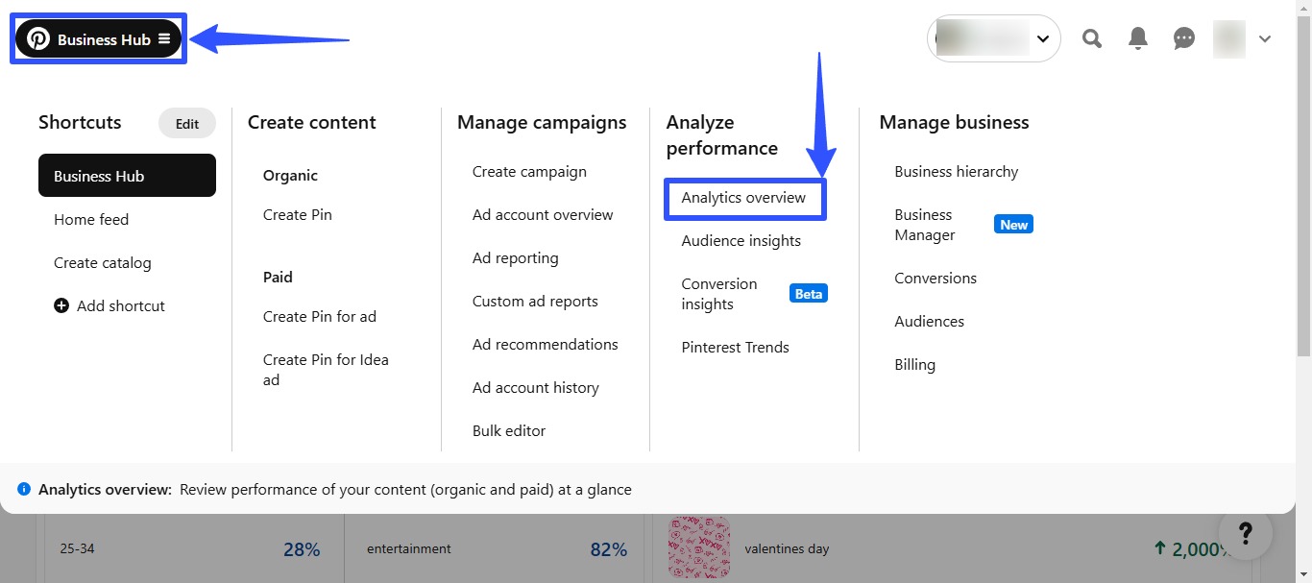Open help via the question mark icon
The image size is (1312, 583).
[x=1246, y=533]
